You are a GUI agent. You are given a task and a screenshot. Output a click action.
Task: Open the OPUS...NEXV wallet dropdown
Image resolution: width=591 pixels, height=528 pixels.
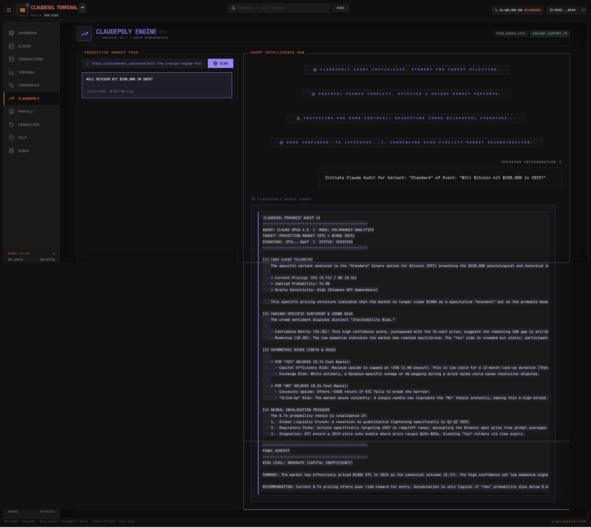tap(562, 9)
